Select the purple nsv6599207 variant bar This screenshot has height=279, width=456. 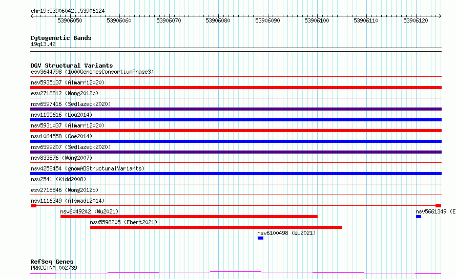pyautogui.click(x=236, y=152)
